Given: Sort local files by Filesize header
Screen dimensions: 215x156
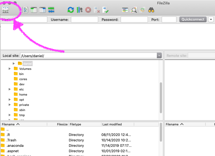Looking at the screenshot, I should 58,124.
